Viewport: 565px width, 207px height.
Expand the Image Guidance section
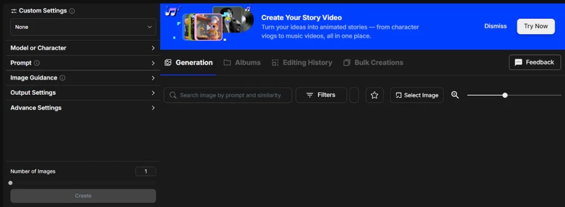tap(83, 78)
